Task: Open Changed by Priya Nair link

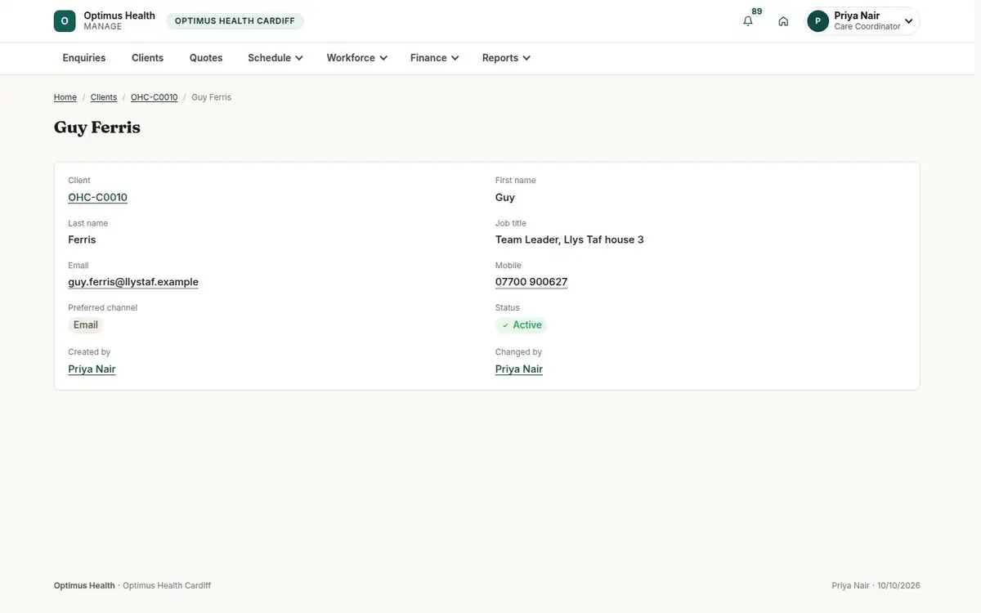Action: (519, 369)
